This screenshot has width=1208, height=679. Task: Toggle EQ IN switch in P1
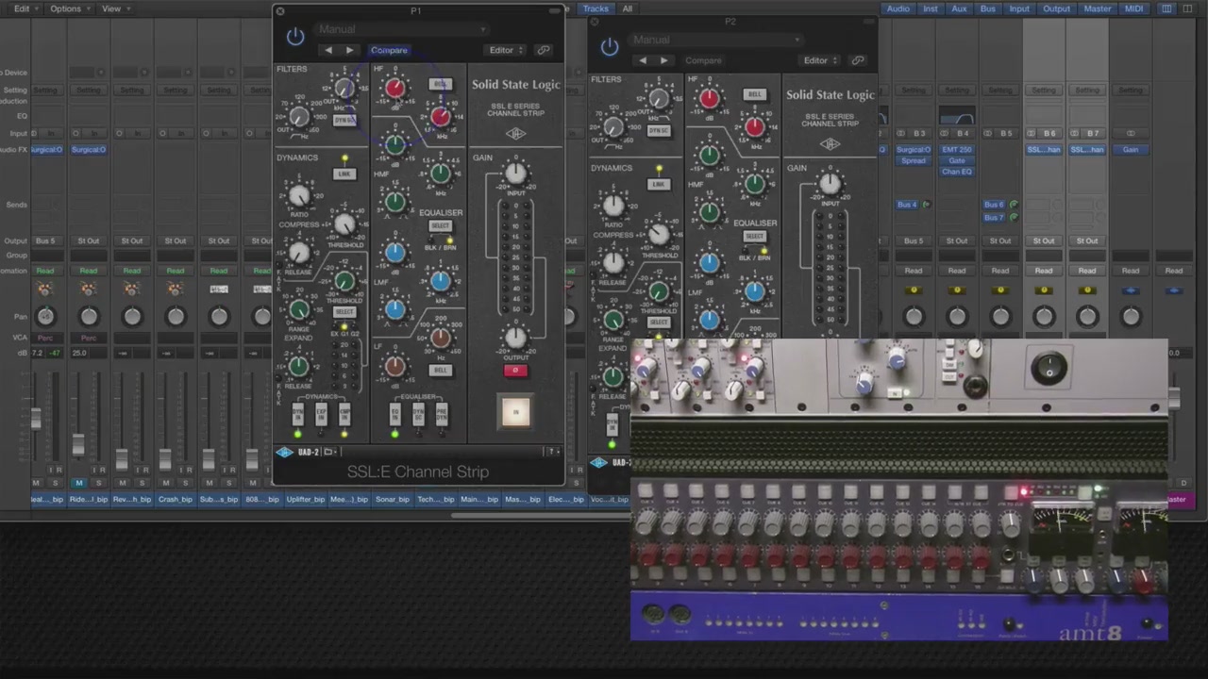395,415
